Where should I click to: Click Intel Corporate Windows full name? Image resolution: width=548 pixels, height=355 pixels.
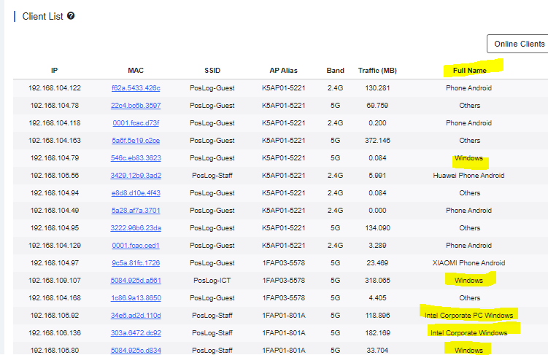pos(468,332)
